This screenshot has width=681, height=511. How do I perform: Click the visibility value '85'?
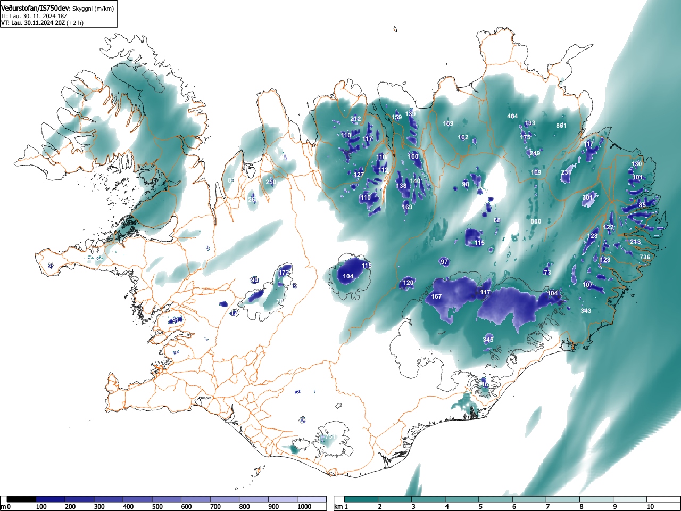coord(642,205)
